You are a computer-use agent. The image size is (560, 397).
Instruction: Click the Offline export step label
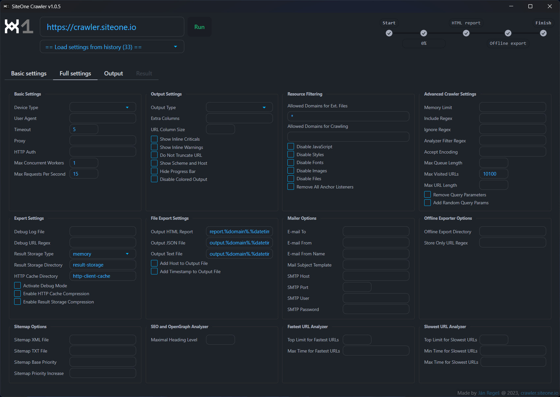click(508, 43)
